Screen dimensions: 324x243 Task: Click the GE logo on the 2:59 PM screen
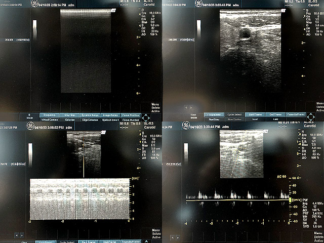pos(34,4)
